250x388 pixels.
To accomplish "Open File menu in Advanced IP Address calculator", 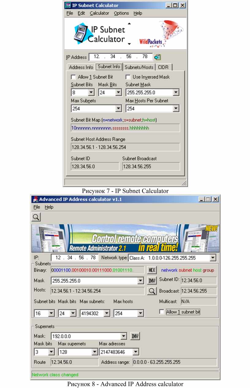I will click(x=37, y=207).
